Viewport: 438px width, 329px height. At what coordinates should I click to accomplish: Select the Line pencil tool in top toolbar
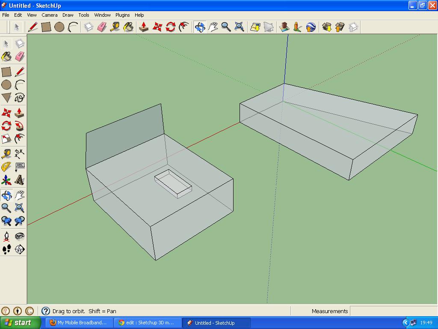tap(33, 27)
